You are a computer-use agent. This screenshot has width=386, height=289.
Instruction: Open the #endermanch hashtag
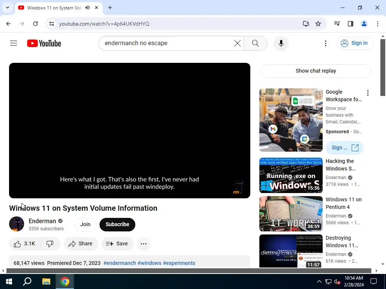coord(119,263)
